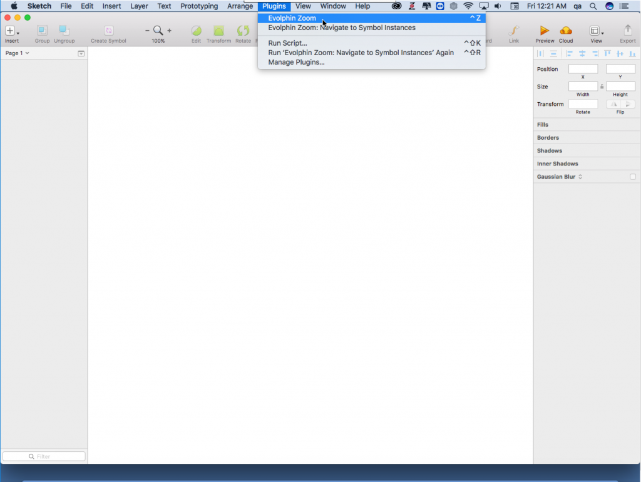641x482 pixels.
Task: Click the Sketch application menu
Action: point(39,6)
